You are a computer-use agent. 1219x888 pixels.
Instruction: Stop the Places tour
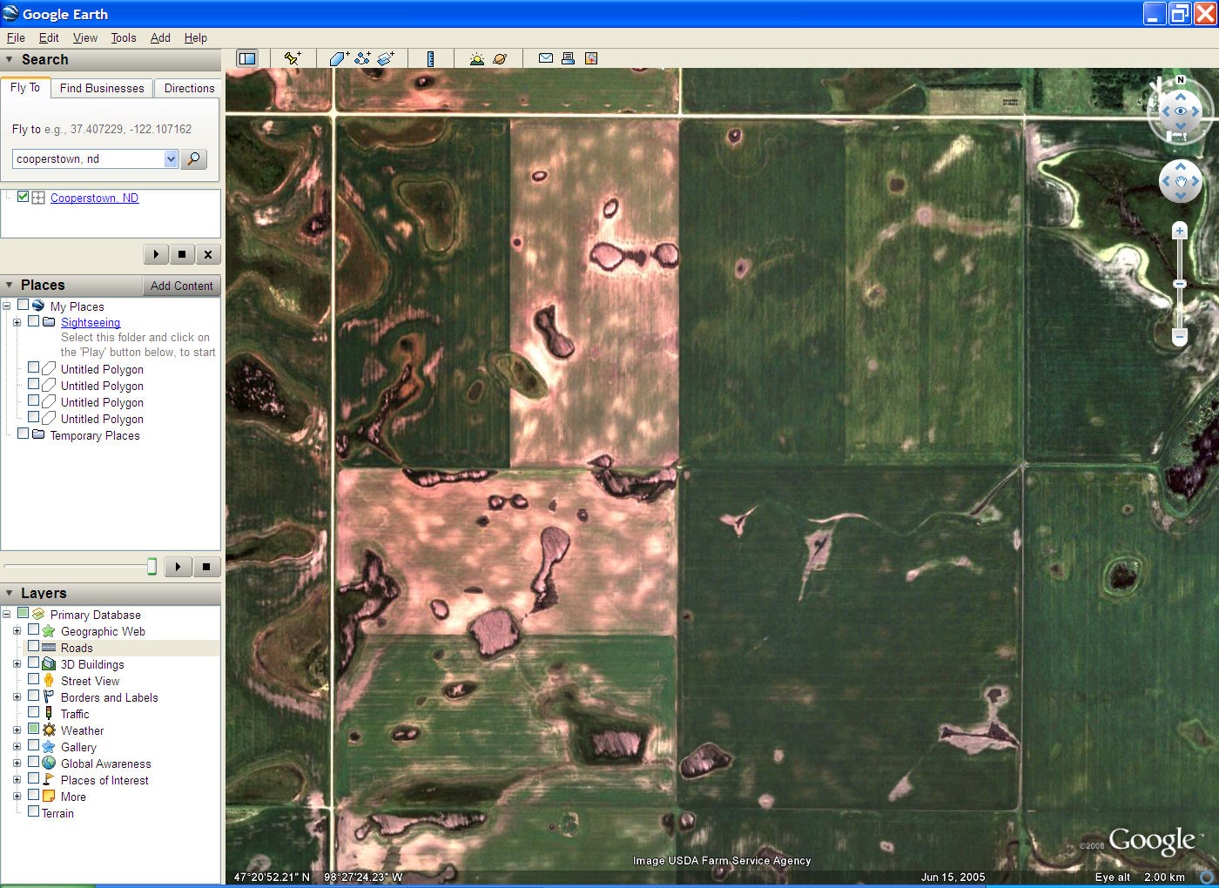pos(206,567)
